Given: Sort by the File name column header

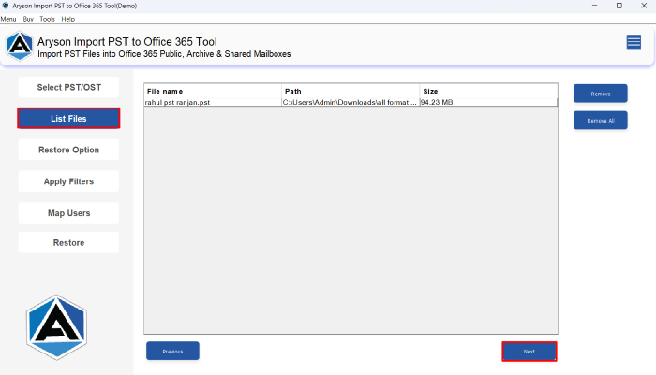Looking at the screenshot, I should (x=213, y=91).
